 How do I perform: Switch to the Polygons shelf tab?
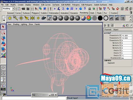coord(35,13)
